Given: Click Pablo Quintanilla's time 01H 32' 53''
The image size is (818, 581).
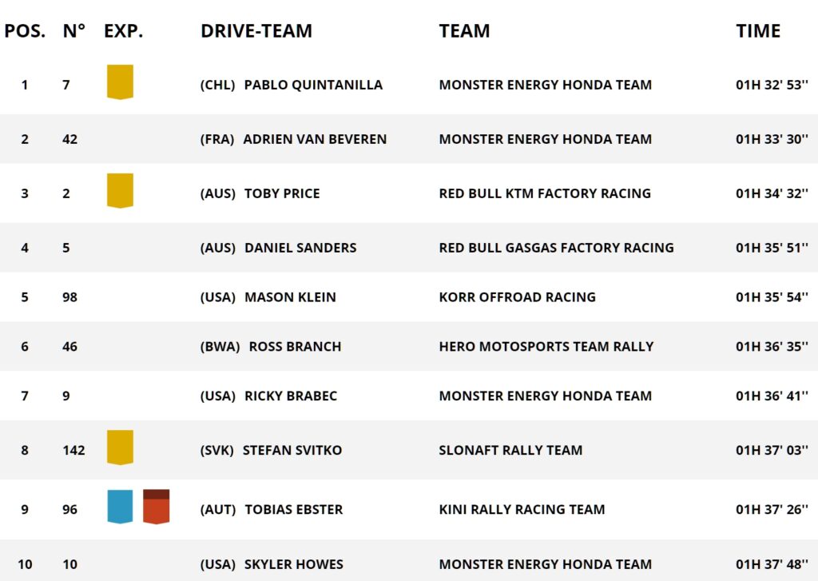Looking at the screenshot, I should point(772,85).
